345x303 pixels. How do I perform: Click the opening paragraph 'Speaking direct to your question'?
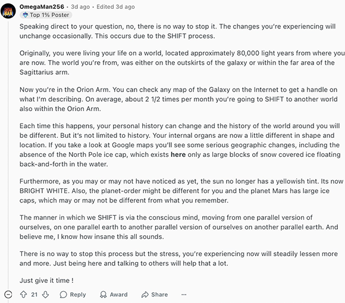tap(178, 31)
